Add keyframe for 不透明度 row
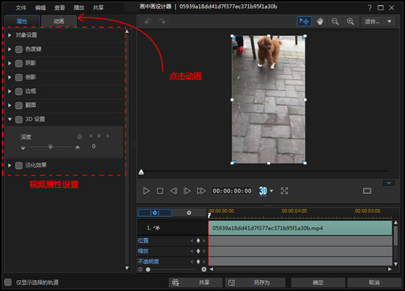The image size is (405, 291). (x=198, y=261)
